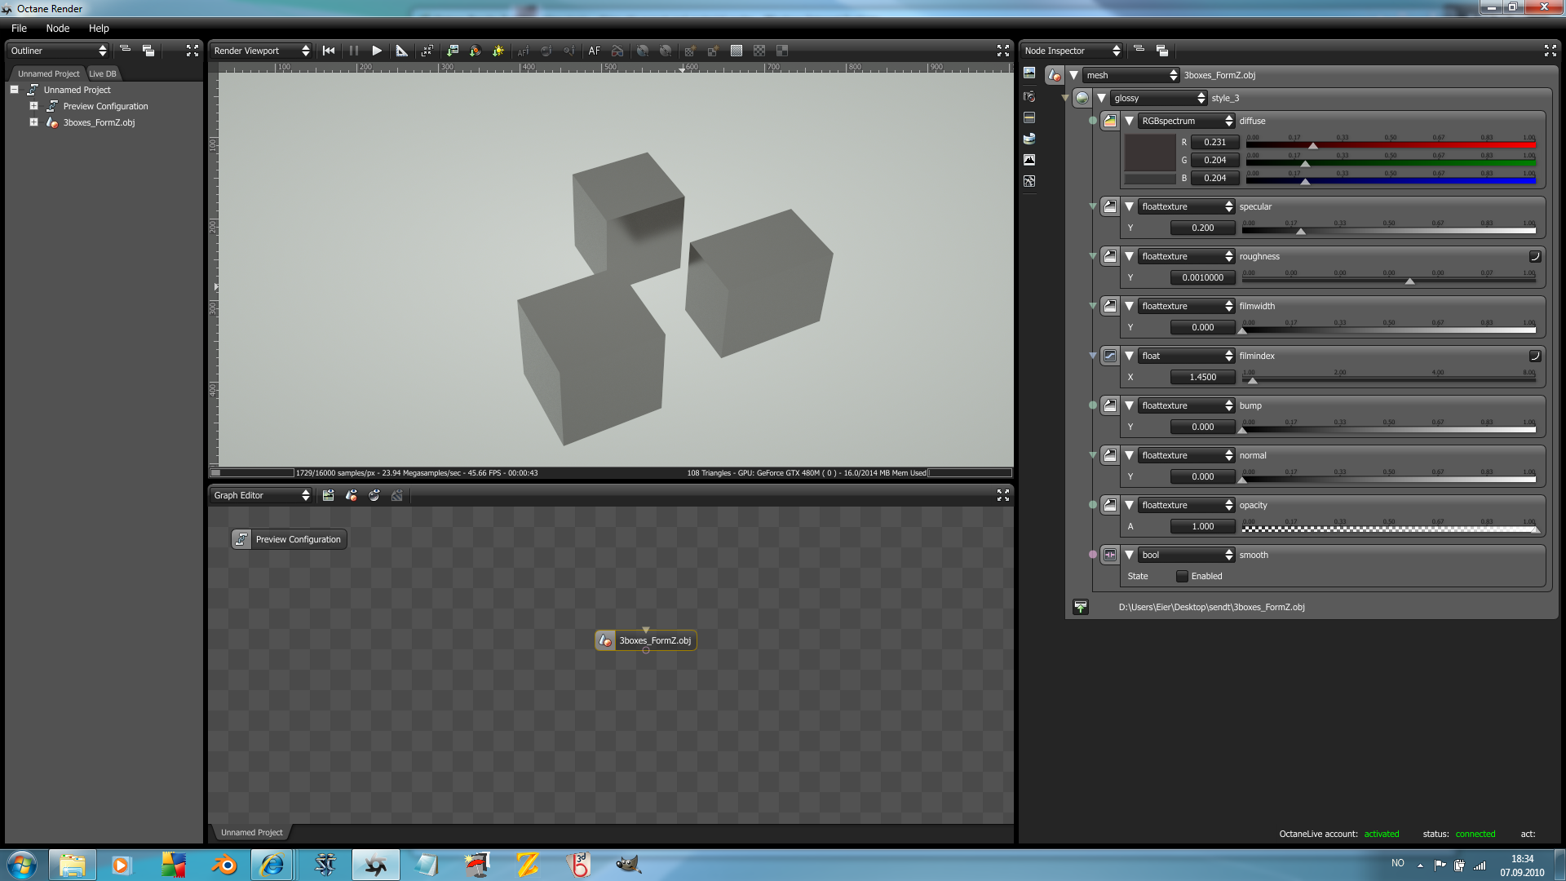Toggle the filmindex logarithmic slider button
Screen dimensions: 1566x881
[x=1534, y=356]
